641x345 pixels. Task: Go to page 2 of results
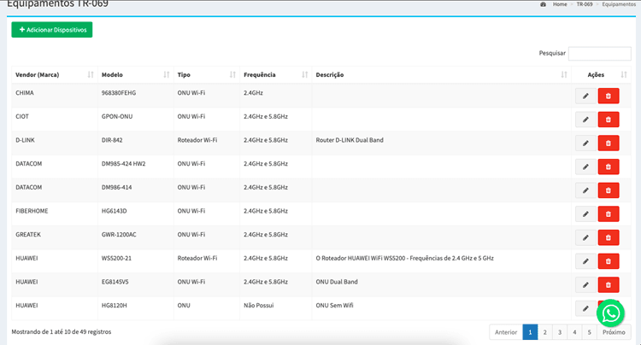[544, 332]
